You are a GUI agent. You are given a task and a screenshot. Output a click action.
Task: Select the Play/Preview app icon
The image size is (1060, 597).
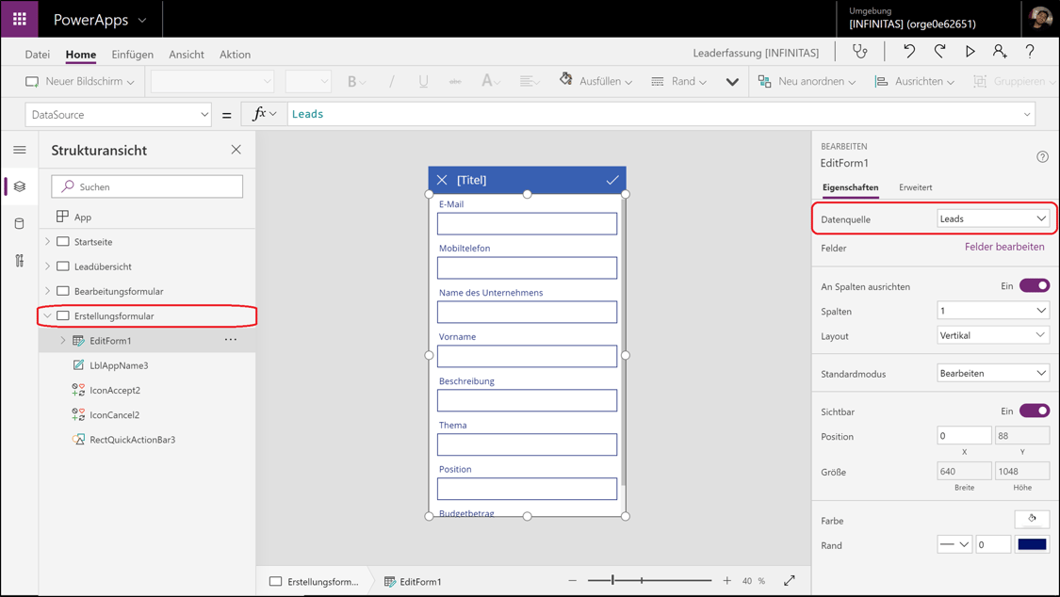[970, 52]
